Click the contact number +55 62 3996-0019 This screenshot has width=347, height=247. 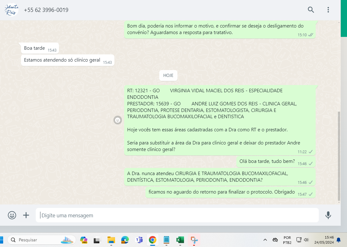tap(46, 10)
